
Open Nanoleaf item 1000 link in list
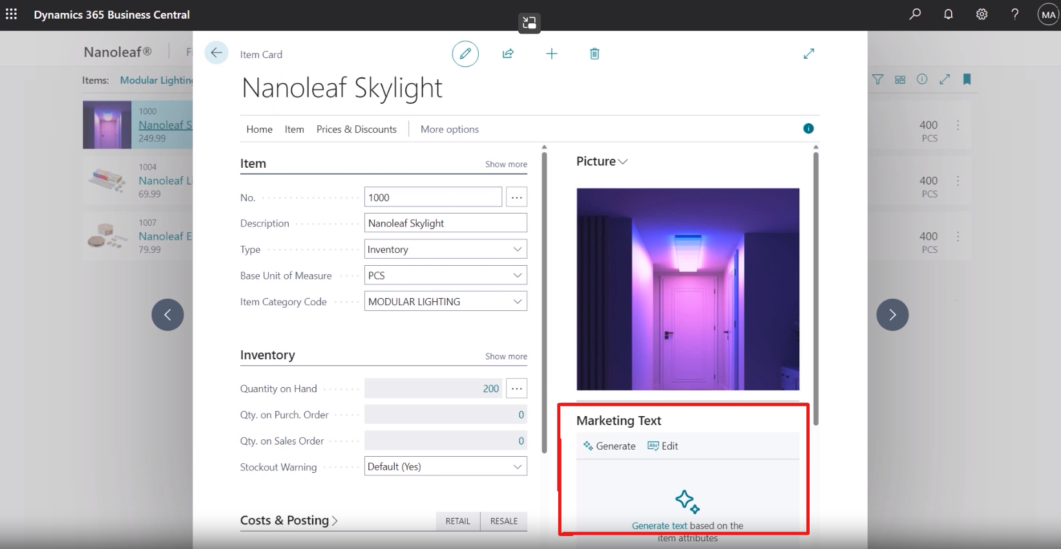[x=165, y=125]
